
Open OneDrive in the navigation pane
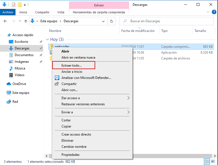(19, 84)
